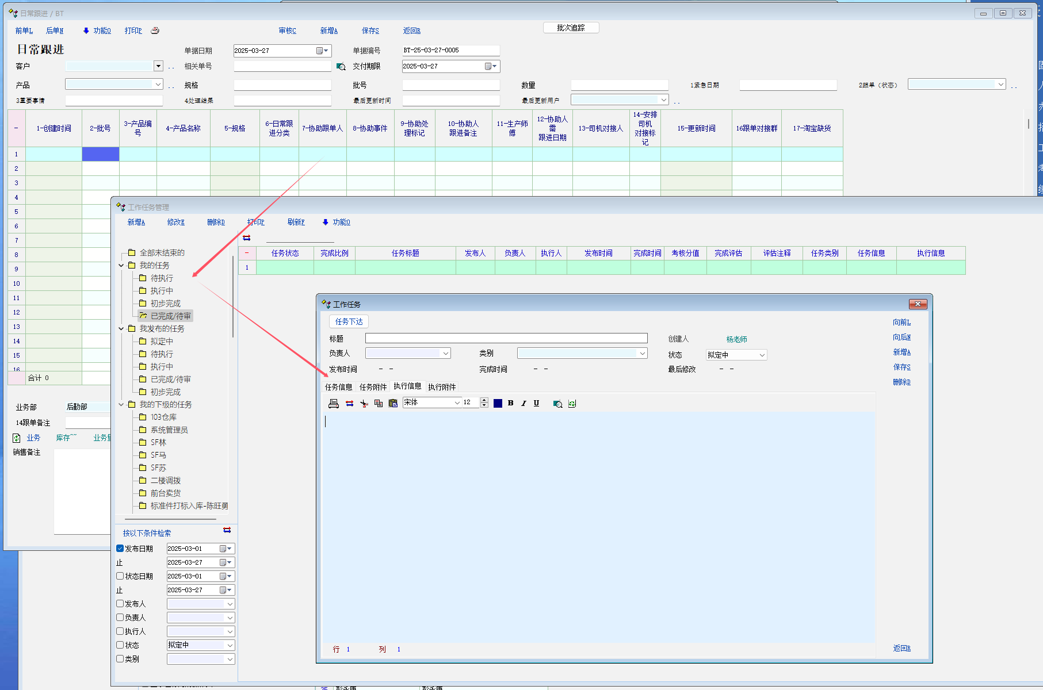Check the 负责人 filter checkbox

point(120,618)
